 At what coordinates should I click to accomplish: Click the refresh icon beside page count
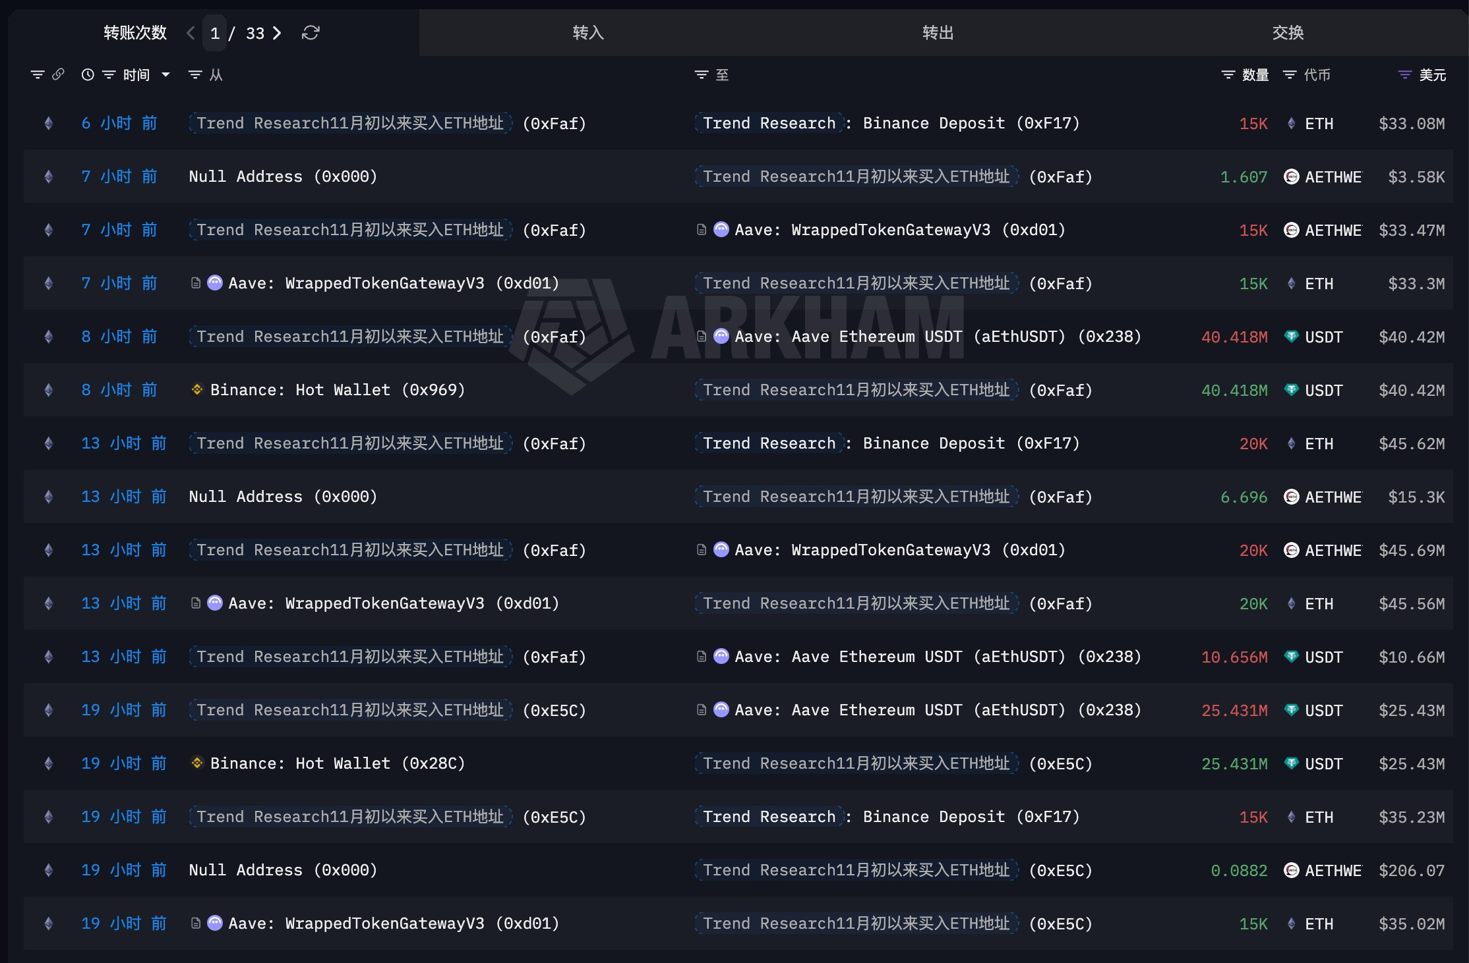pyautogui.click(x=311, y=33)
